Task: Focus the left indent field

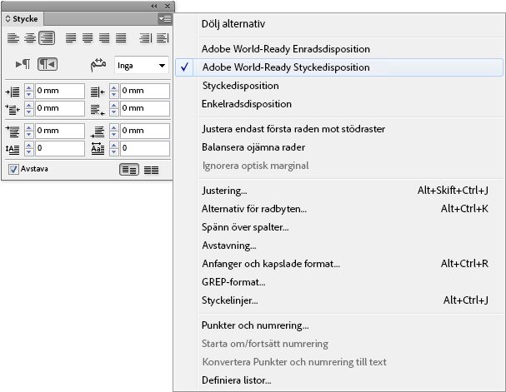Action: pos(60,91)
